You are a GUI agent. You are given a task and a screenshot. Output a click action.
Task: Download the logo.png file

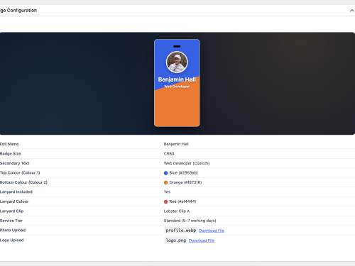pyautogui.click(x=202, y=240)
